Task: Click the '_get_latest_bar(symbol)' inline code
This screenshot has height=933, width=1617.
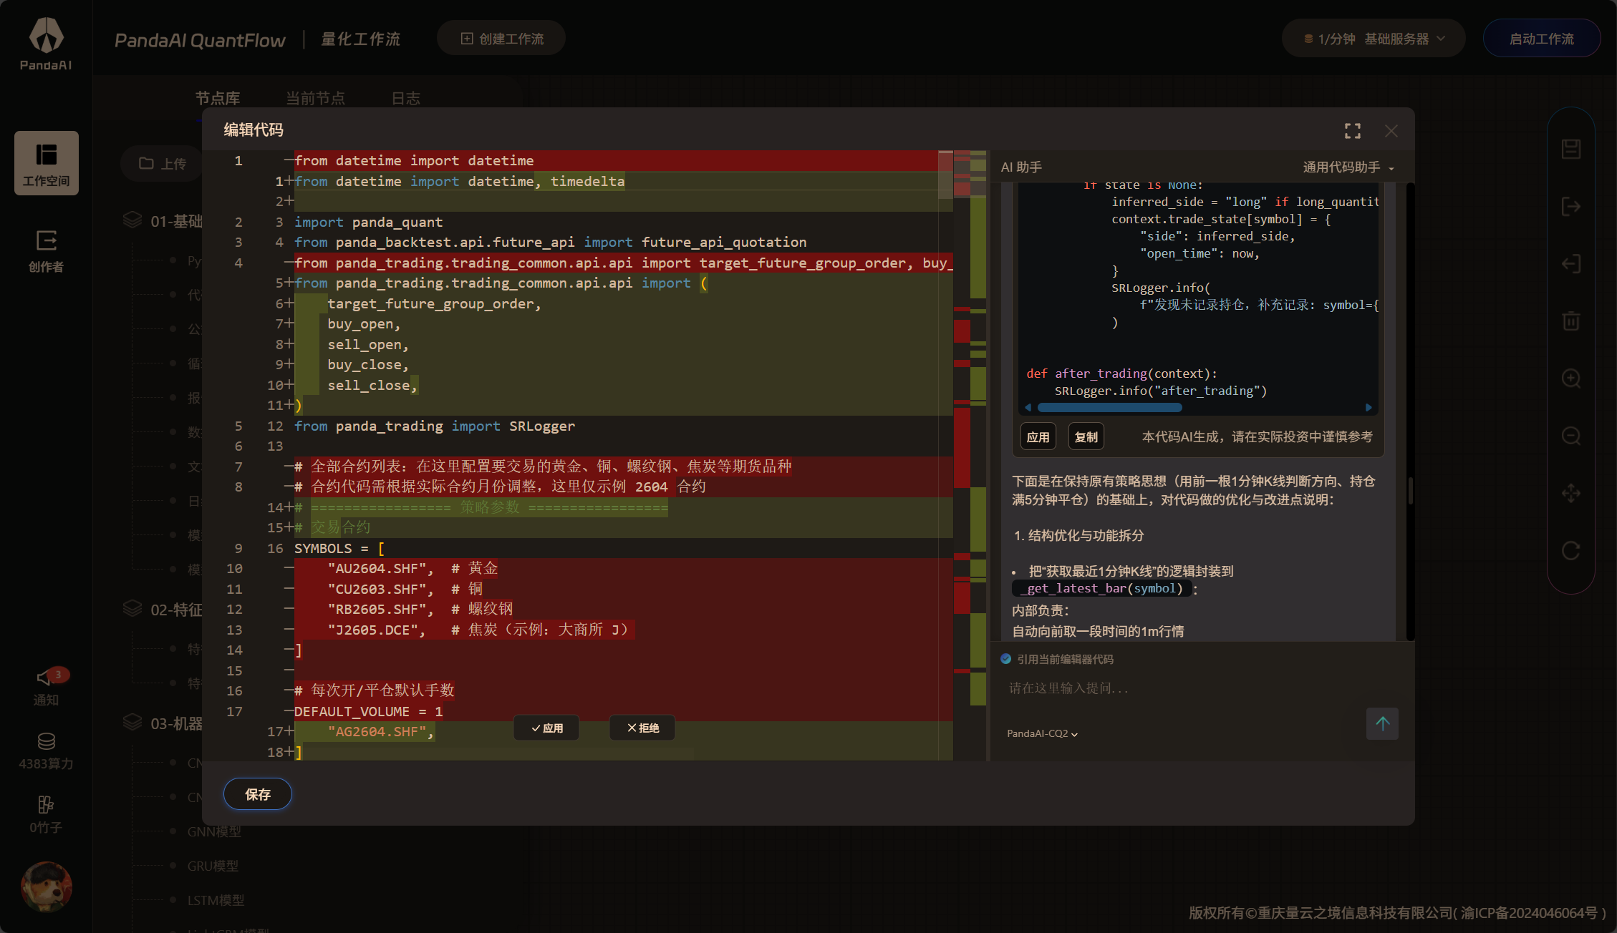Action: 1103,588
